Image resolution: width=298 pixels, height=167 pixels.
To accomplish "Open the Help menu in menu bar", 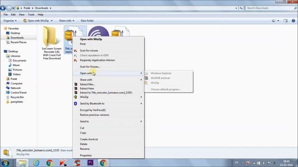I will (x=41, y=14).
